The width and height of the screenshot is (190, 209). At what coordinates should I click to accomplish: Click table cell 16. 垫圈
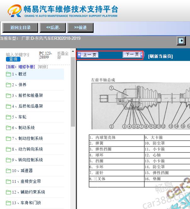coord(167,179)
